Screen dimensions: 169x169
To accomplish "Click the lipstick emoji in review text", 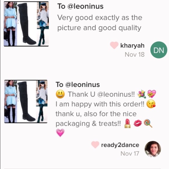I will tap(127, 123).
